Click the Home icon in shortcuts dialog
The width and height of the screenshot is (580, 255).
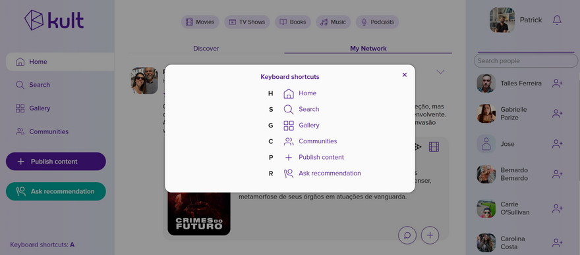click(x=289, y=94)
